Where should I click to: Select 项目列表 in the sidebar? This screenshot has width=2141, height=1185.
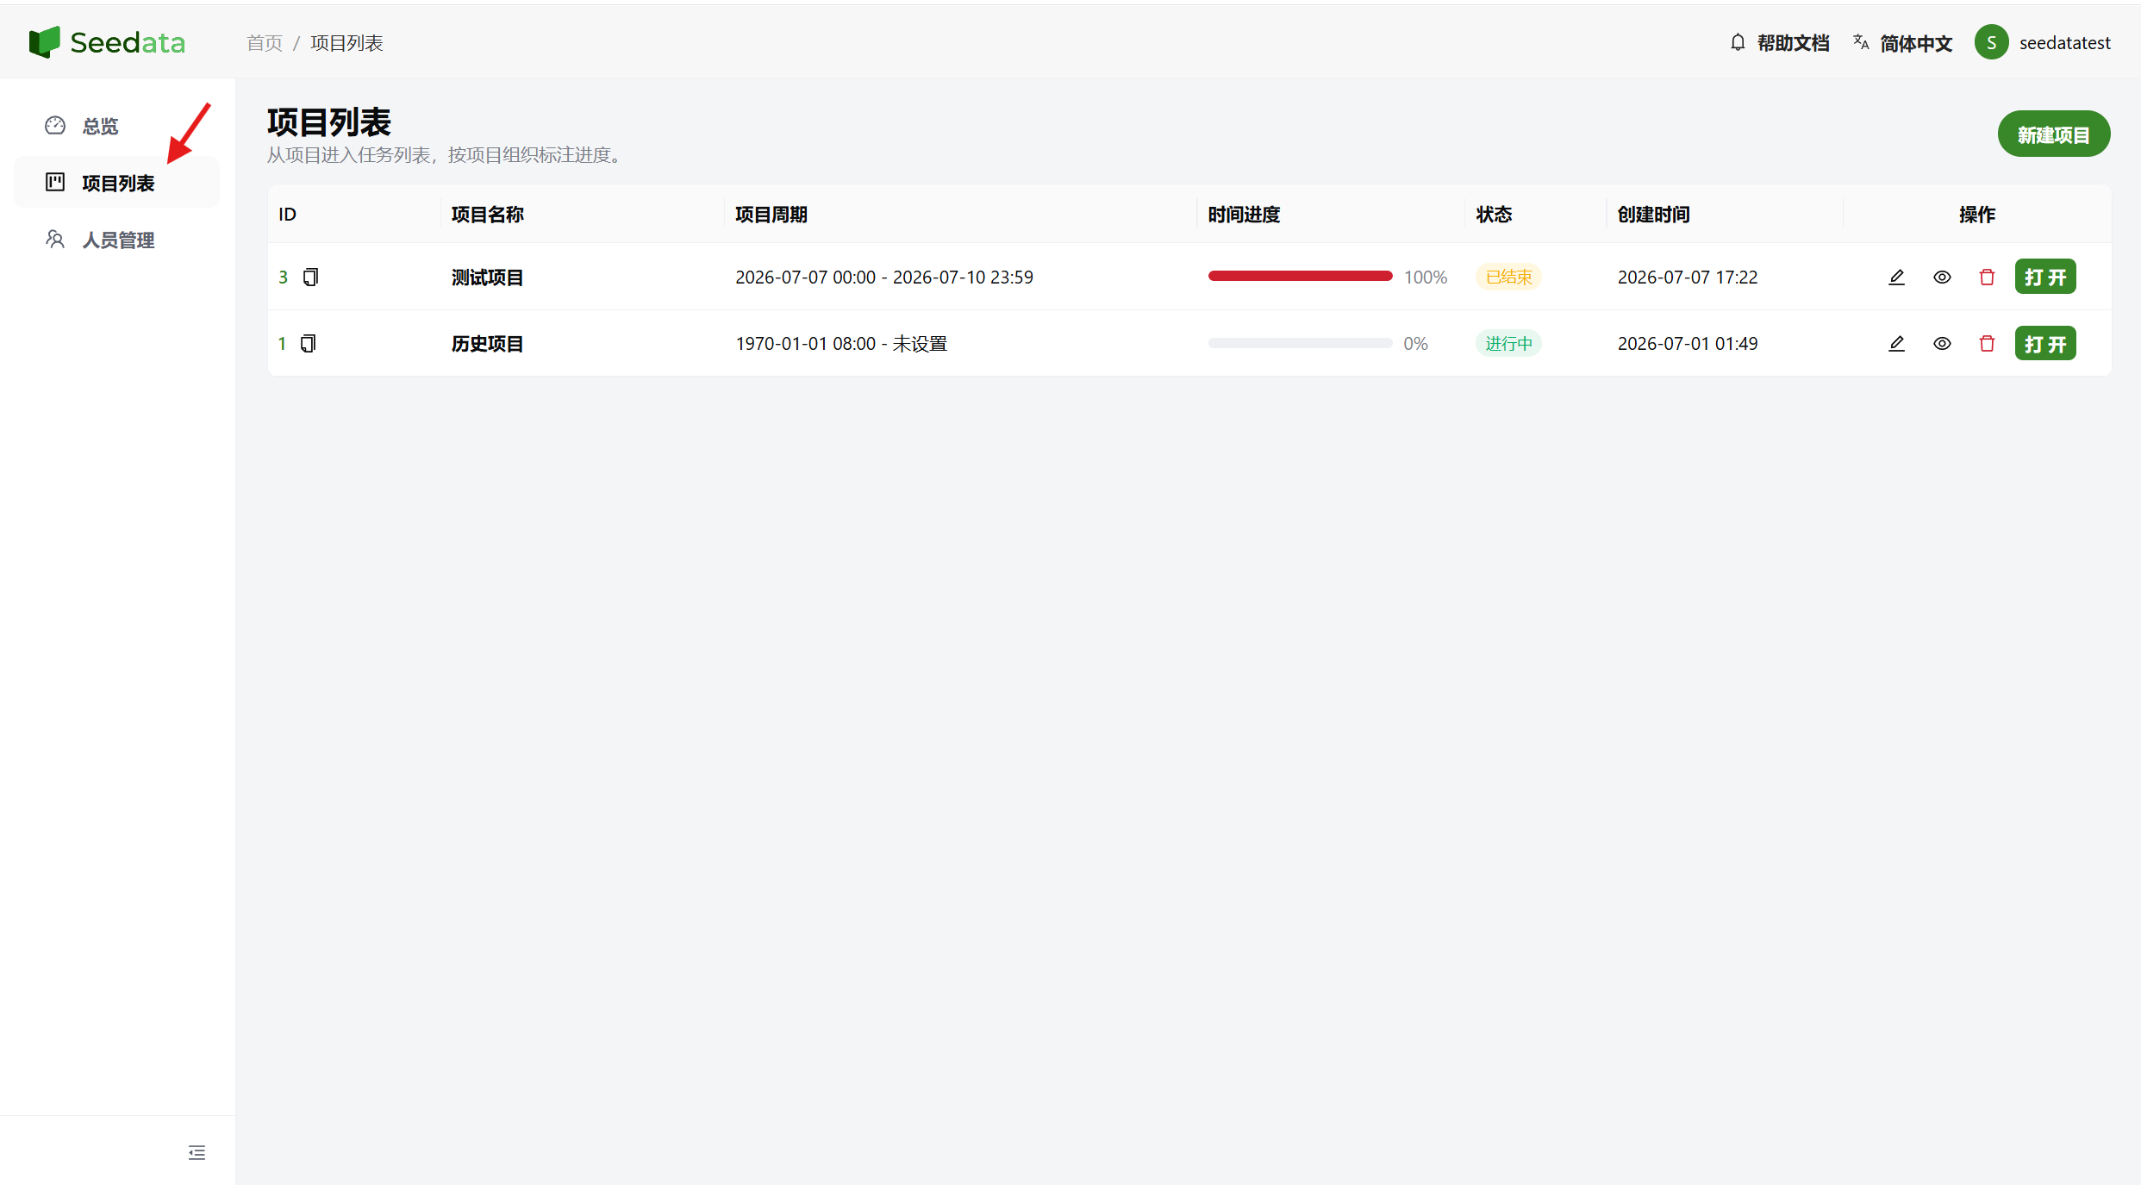coord(116,183)
